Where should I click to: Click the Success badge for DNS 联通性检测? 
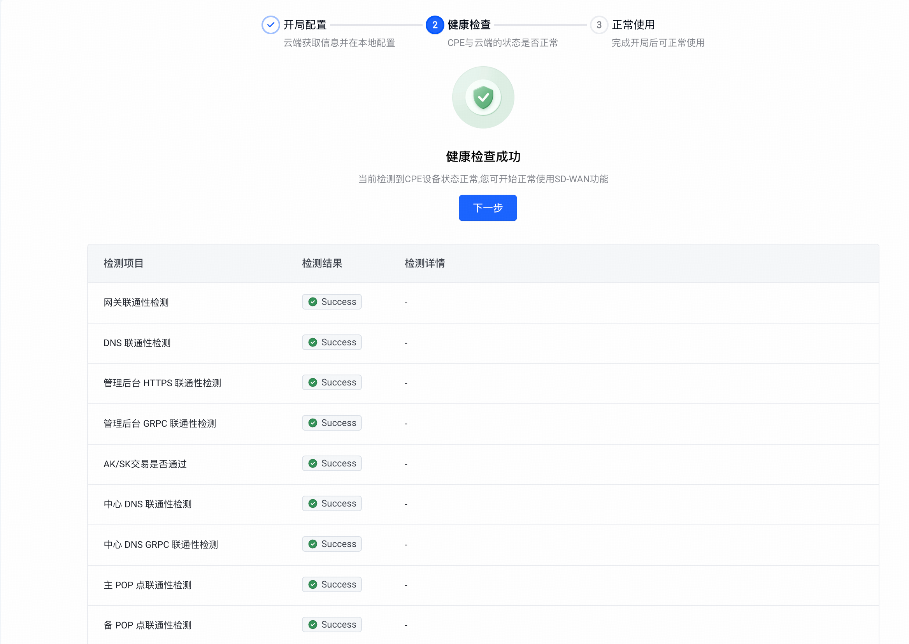[x=332, y=342]
